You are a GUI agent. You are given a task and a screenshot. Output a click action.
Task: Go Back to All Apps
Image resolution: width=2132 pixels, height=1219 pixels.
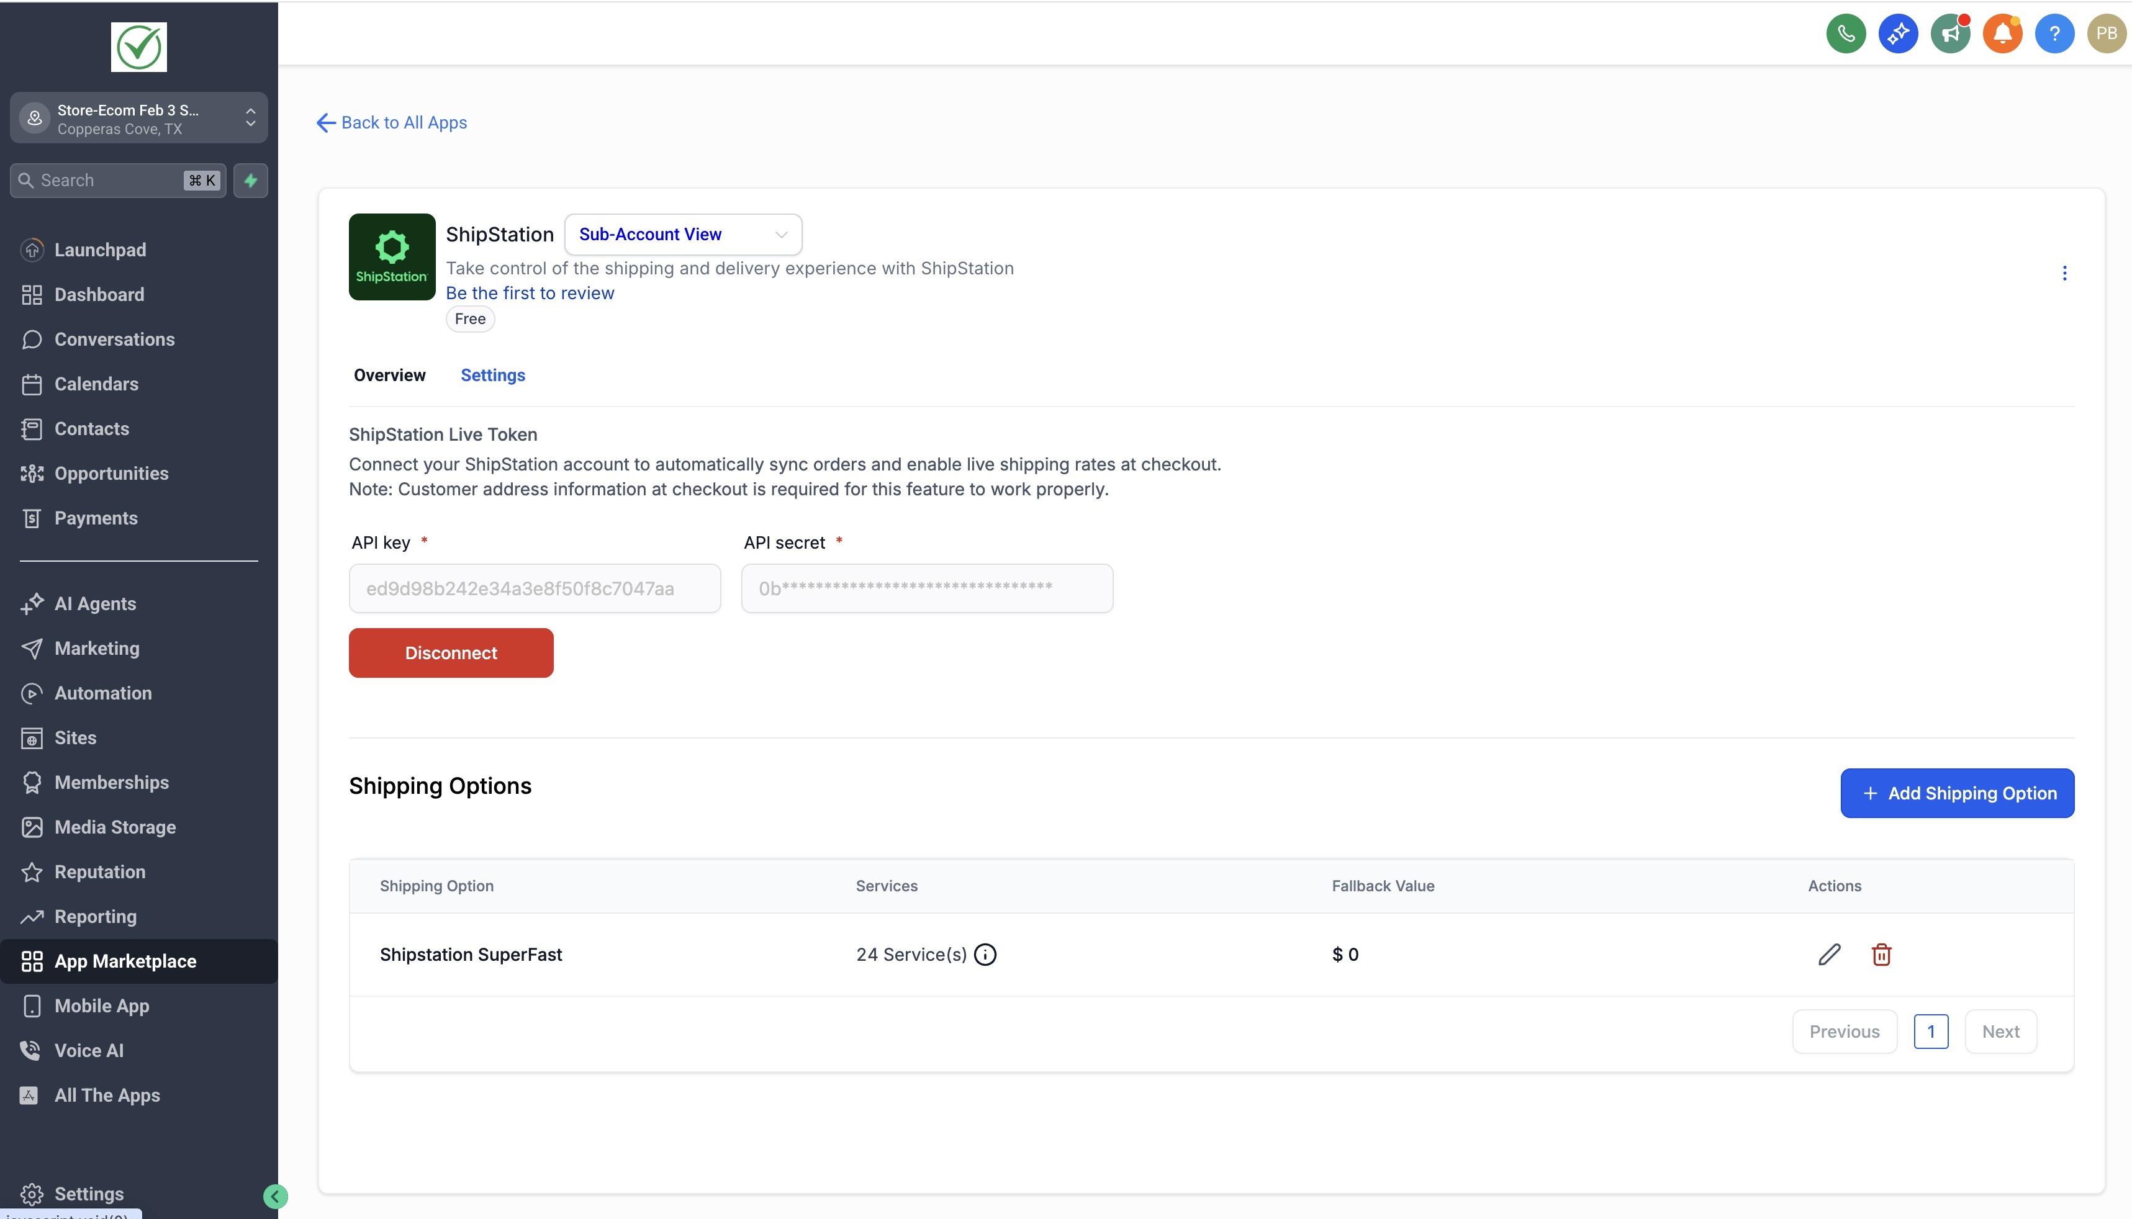click(392, 123)
